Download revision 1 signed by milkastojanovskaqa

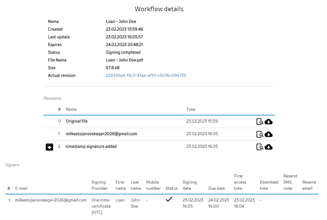coord(268,134)
